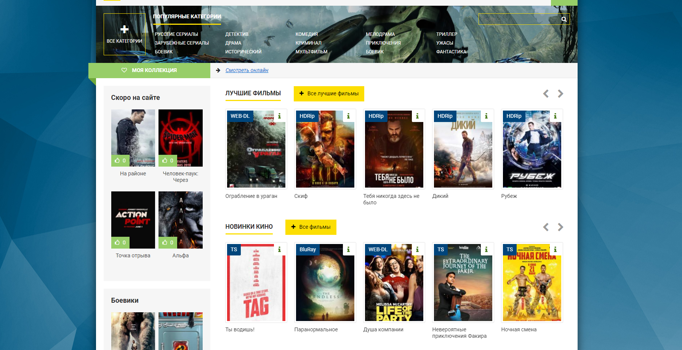The width and height of the screenshot is (682, 350).
Task: Click the Паранормальное title text
Action: click(316, 329)
